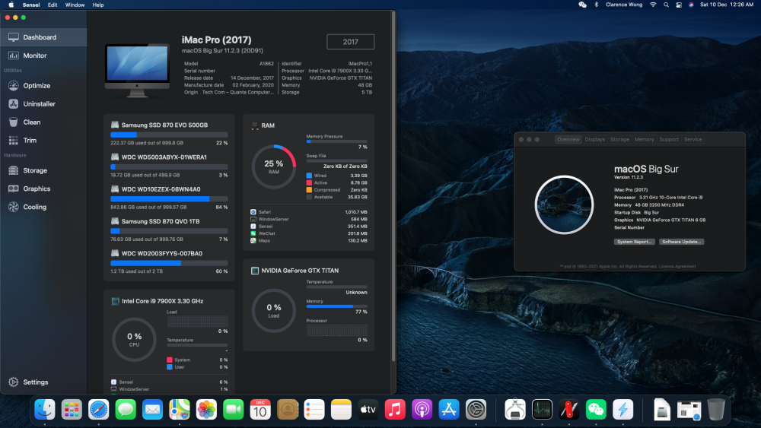Open the Monitor section in sidebar
The image size is (761, 428).
43,55
